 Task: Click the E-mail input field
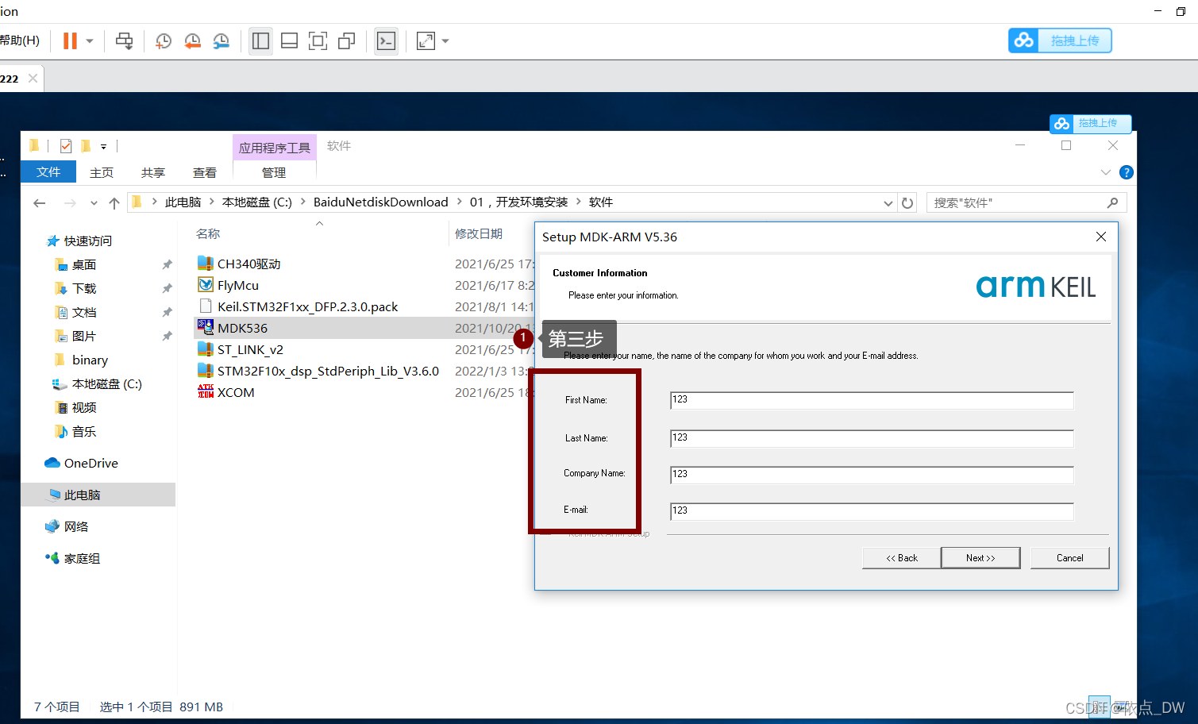872,511
